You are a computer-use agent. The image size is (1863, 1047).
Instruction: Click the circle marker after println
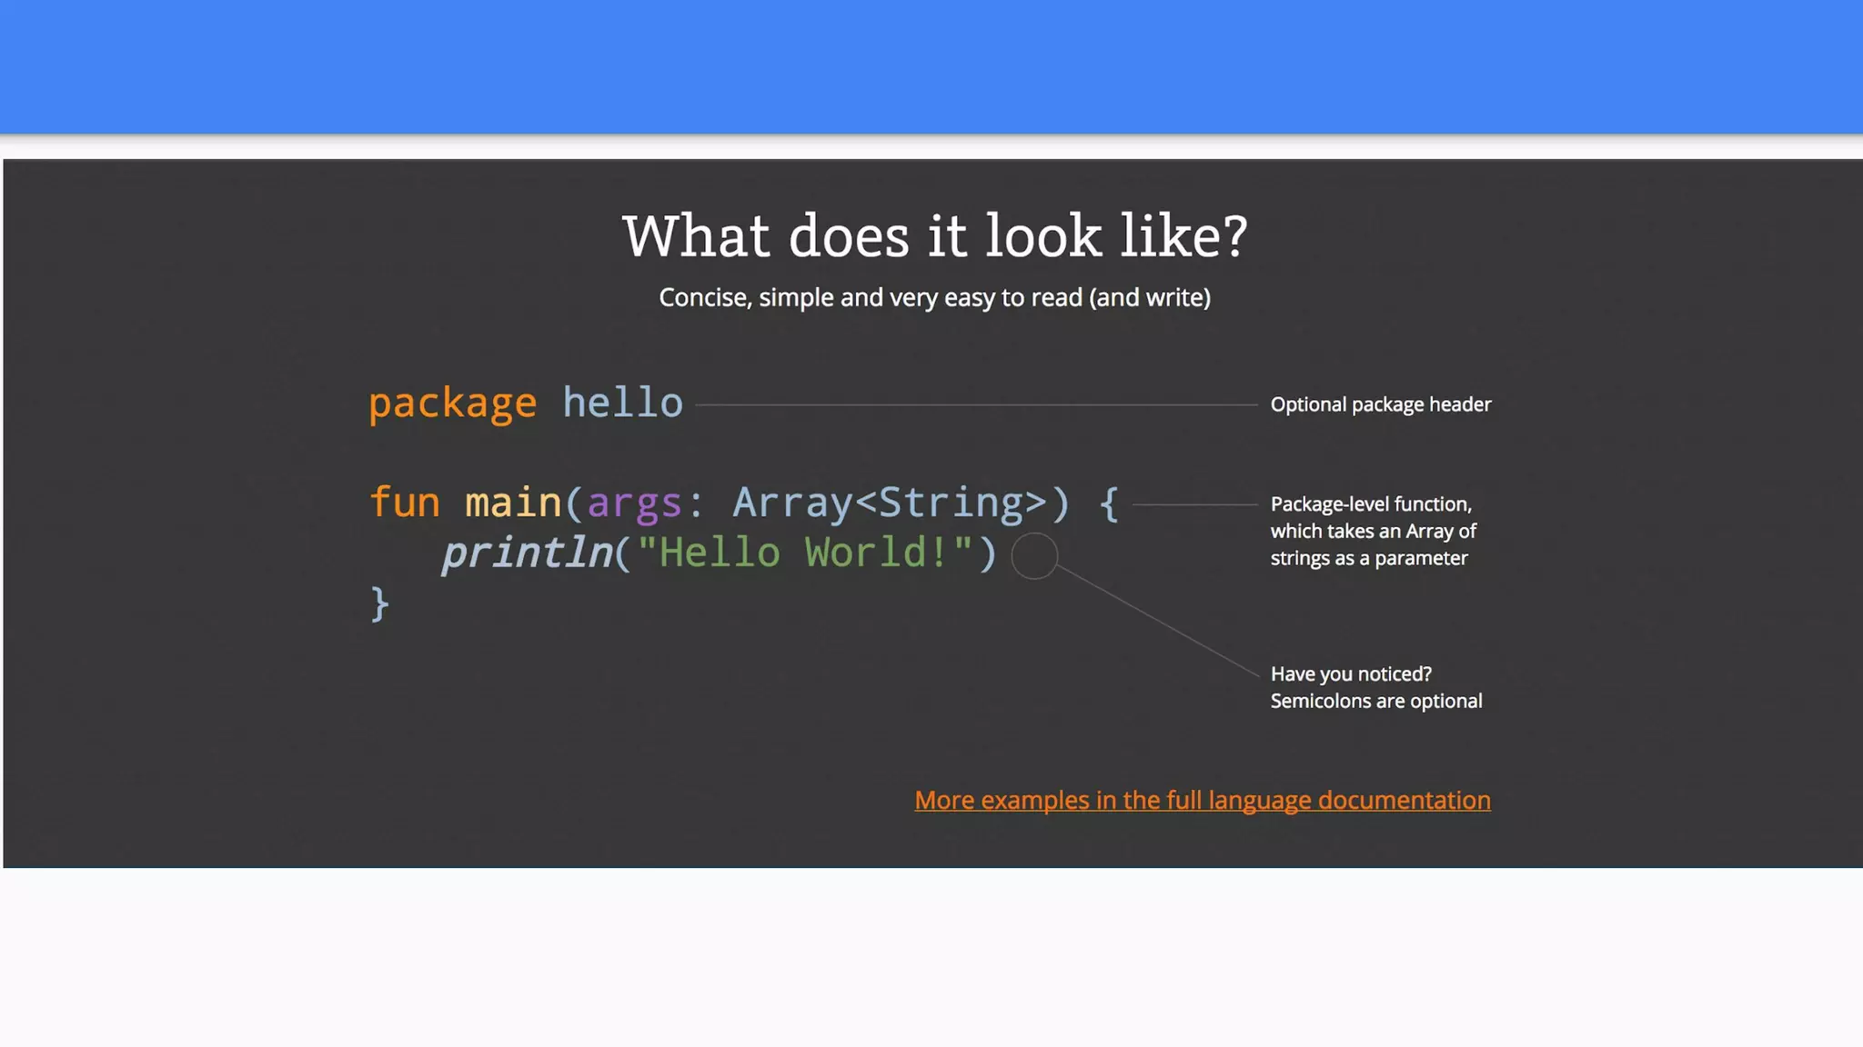[x=1034, y=556]
